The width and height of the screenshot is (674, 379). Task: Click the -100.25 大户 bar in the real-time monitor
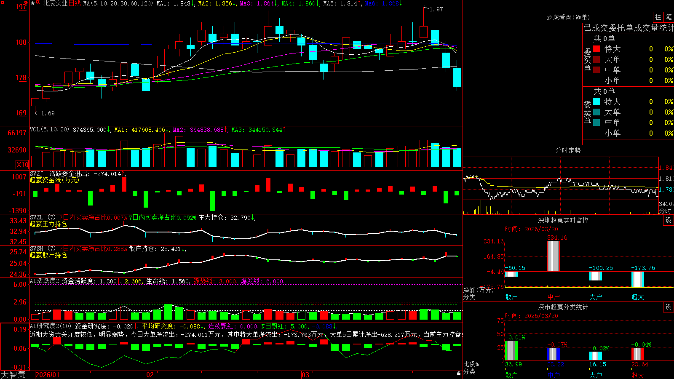(x=596, y=276)
